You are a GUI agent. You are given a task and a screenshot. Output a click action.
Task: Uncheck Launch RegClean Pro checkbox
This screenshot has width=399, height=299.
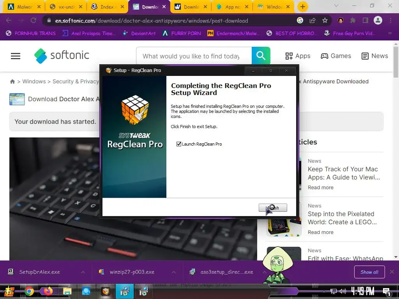[x=178, y=144]
